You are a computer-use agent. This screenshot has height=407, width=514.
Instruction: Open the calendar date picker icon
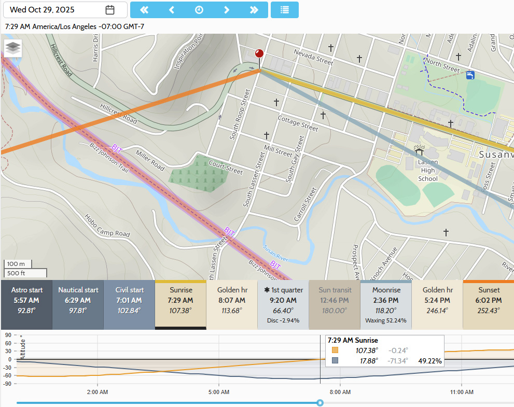(x=110, y=10)
